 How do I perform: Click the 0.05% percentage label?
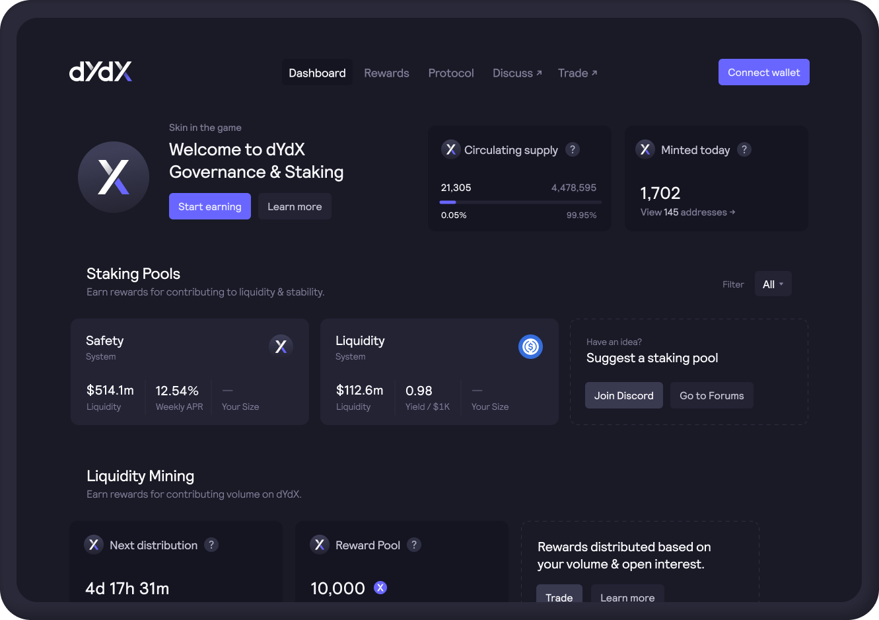coord(454,215)
